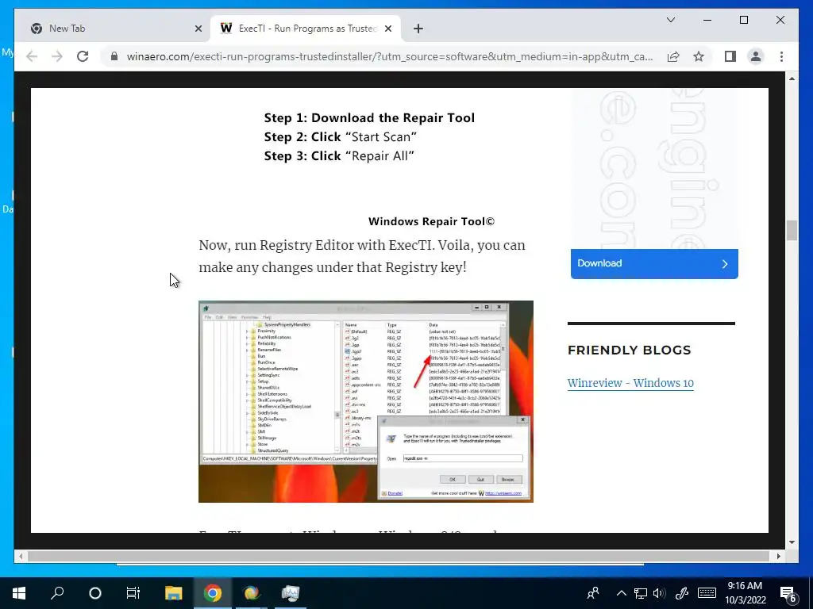Open Chrome's three-dot menu

point(781,56)
